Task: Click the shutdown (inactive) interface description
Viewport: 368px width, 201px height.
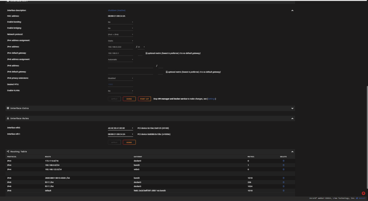Action: pyautogui.click(x=117, y=10)
